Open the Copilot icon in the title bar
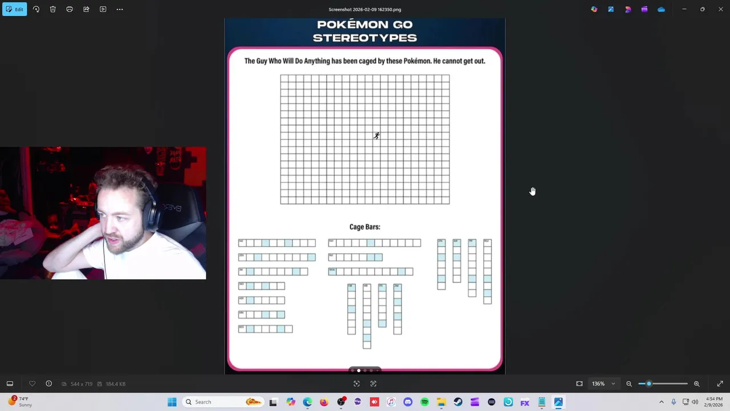The width and height of the screenshot is (730, 411). point(594,9)
